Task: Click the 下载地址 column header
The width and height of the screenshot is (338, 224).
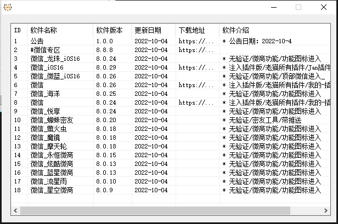Action: tap(198, 30)
